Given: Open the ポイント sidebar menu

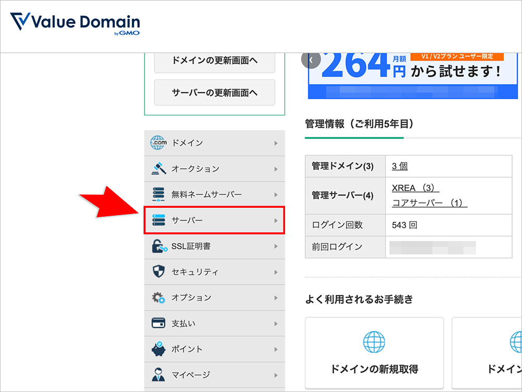Looking at the screenshot, I should 215,349.
